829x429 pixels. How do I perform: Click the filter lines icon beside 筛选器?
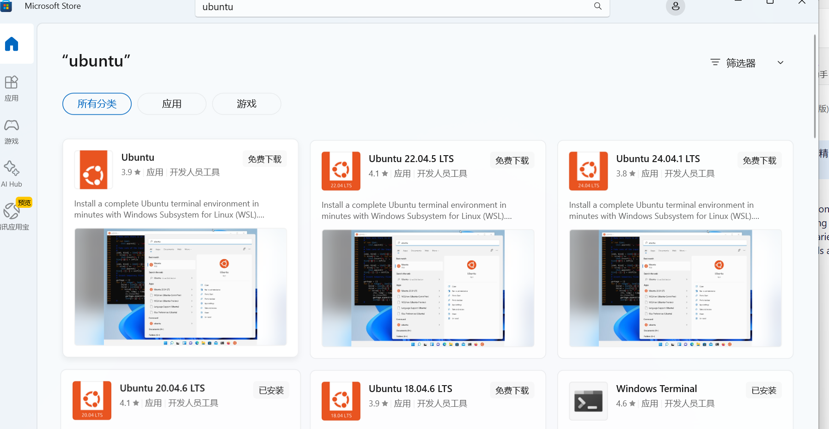point(715,62)
